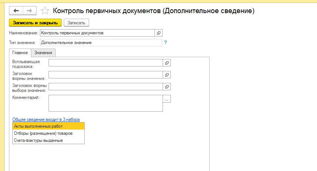Screen dimensions: 317x171
Task: Open editor icon for Заголовок формы значения
Action: (167, 75)
